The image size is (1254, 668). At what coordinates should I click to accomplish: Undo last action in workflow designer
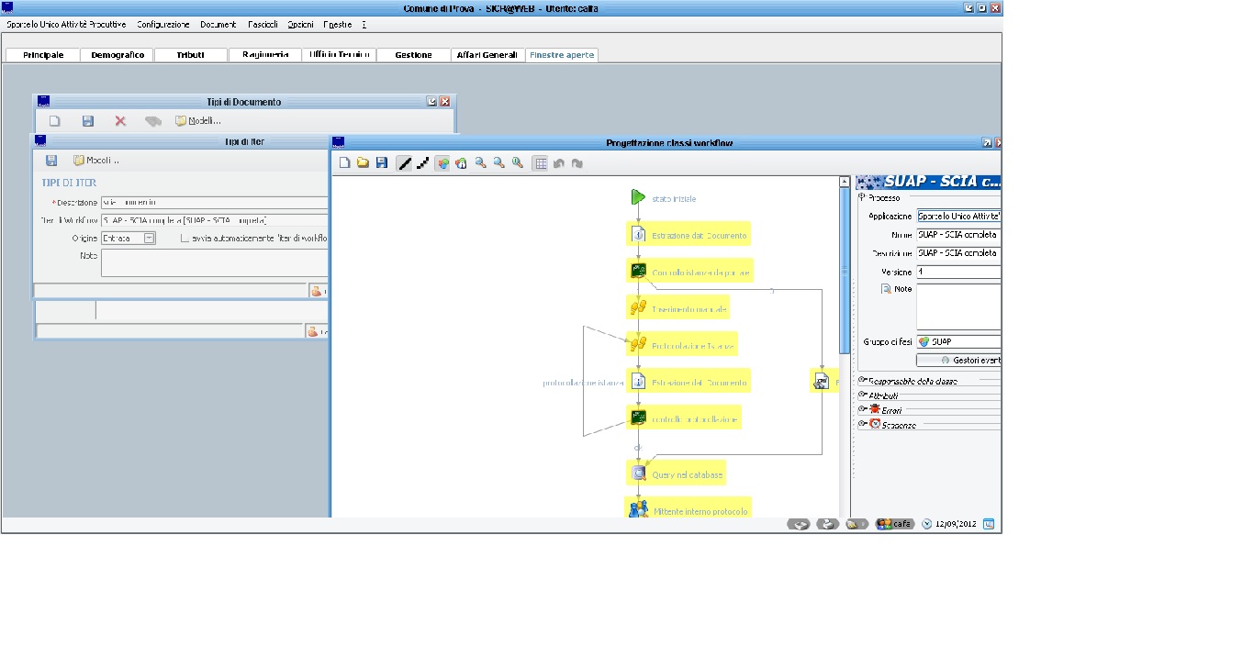tap(558, 162)
